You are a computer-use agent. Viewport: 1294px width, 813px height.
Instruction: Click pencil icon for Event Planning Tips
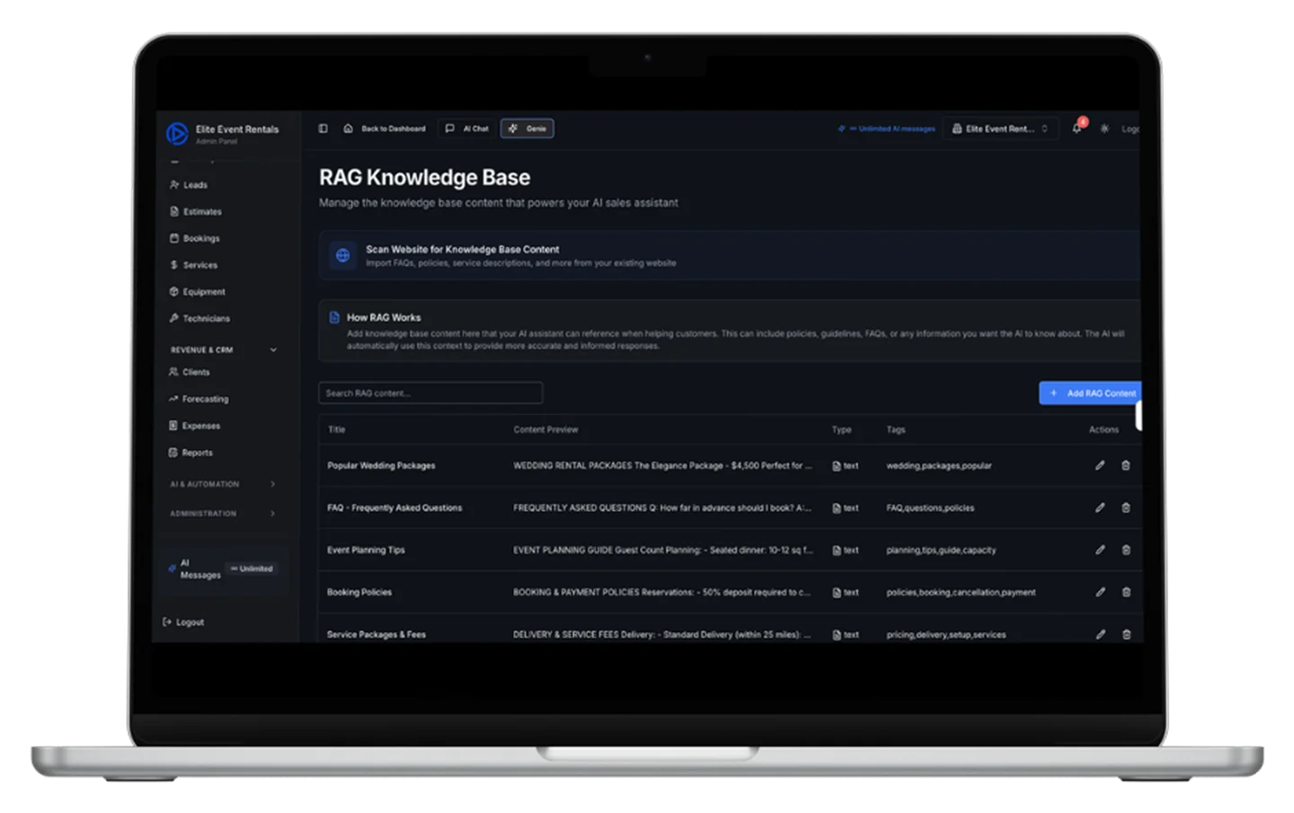pos(1100,550)
